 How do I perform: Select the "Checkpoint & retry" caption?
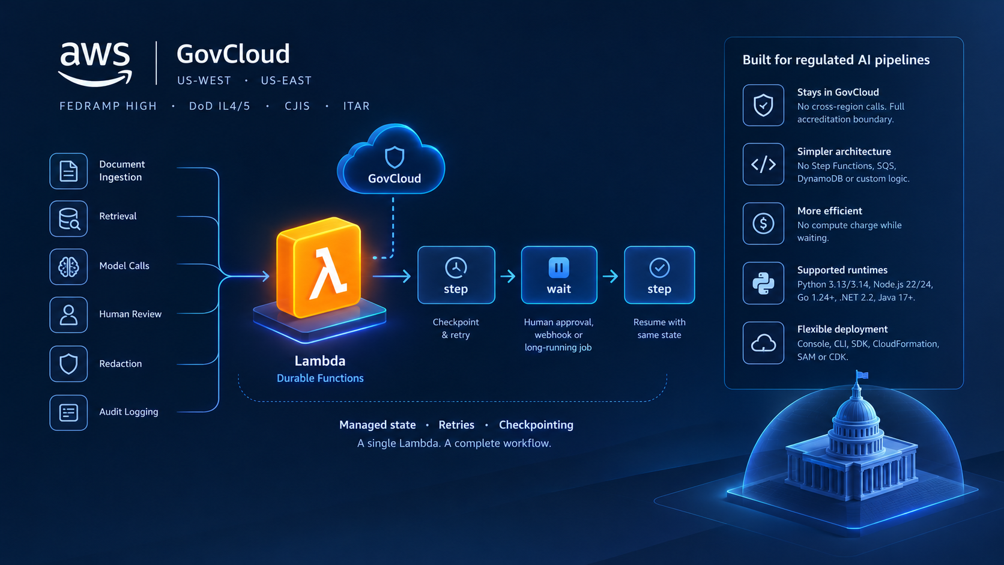coord(456,328)
